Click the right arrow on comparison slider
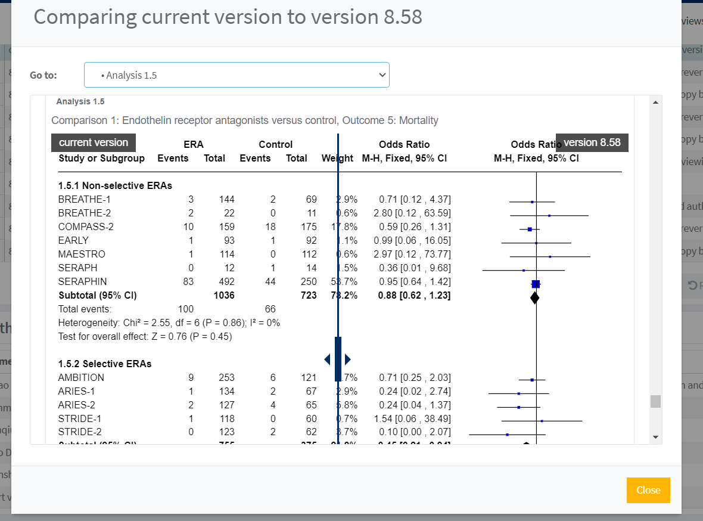This screenshot has width=703, height=521. [348, 359]
